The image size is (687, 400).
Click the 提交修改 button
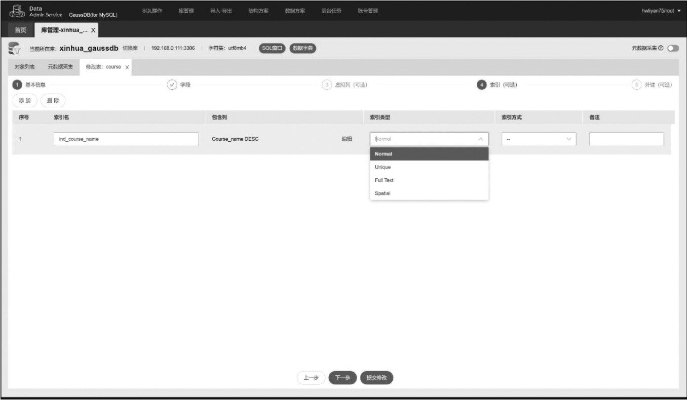coord(377,378)
